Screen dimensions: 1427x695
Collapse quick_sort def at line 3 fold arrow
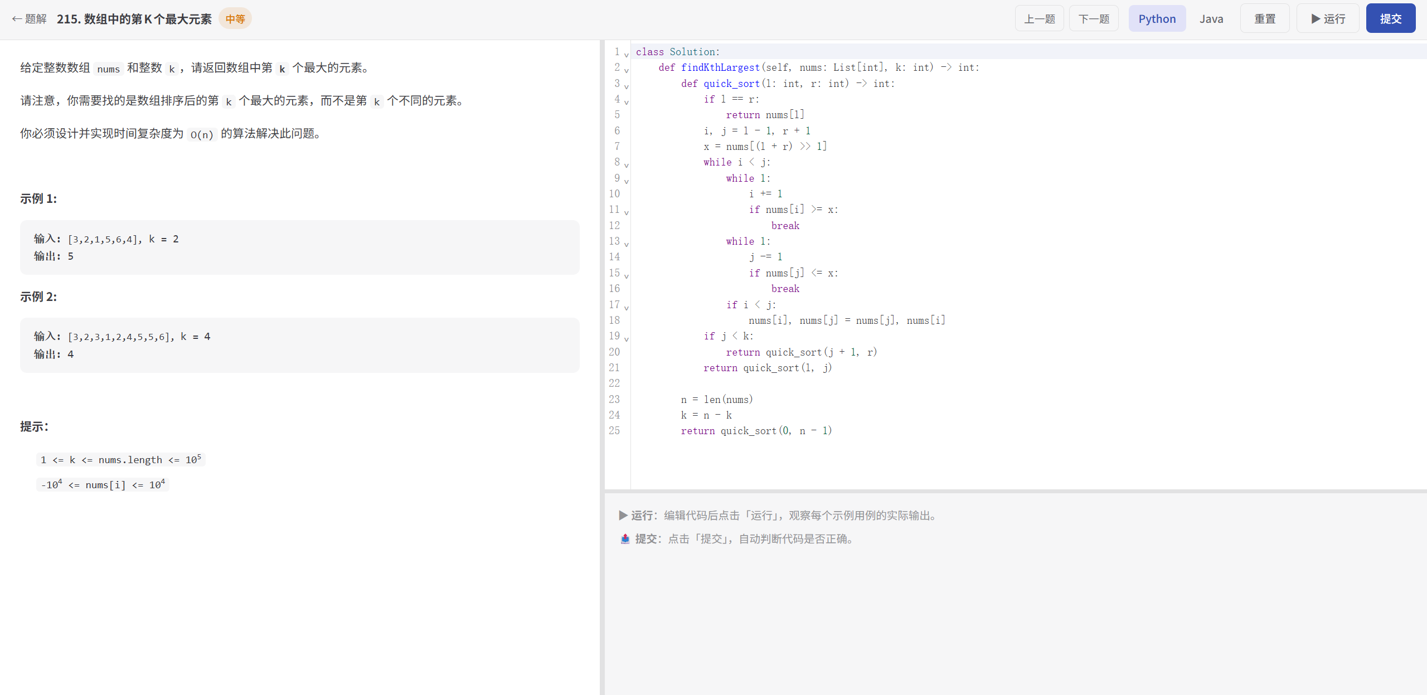627,86
